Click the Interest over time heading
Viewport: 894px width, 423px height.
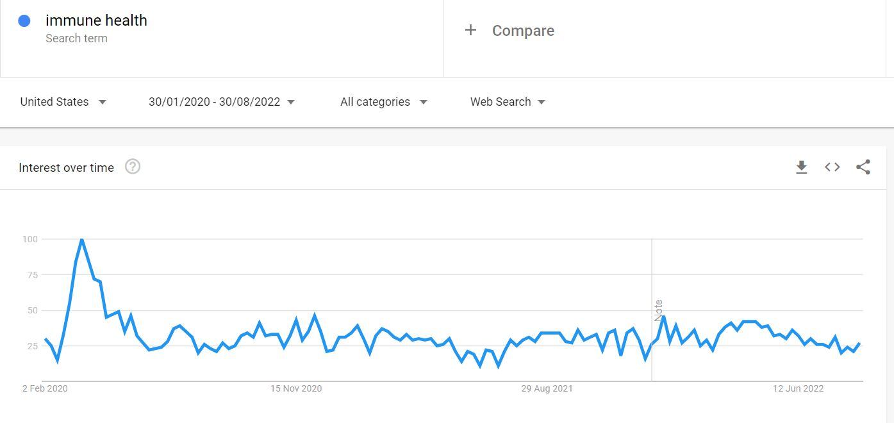(x=66, y=168)
